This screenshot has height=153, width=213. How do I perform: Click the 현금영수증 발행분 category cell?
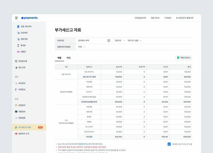tap(66, 92)
